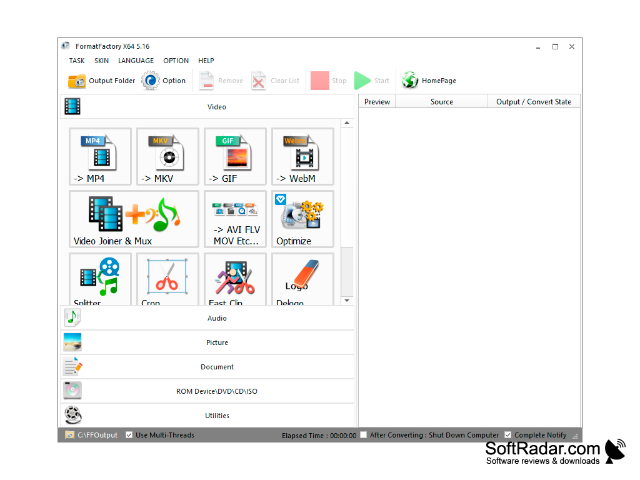Click the Elapsed Time 00:00:00 readout
Image resolution: width=640 pixels, height=480 pixels.
point(319,436)
